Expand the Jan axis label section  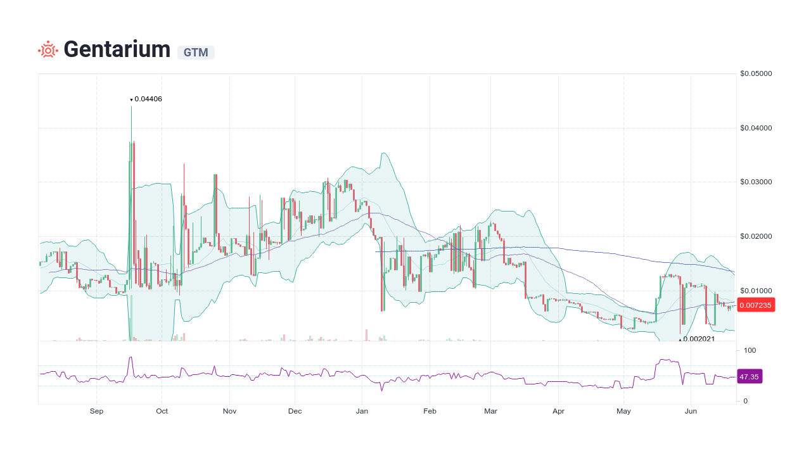point(362,411)
